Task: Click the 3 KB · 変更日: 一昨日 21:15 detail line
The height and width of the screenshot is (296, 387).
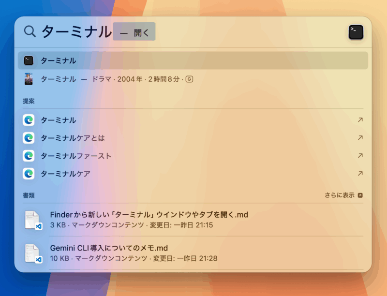Action: pyautogui.click(x=131, y=225)
